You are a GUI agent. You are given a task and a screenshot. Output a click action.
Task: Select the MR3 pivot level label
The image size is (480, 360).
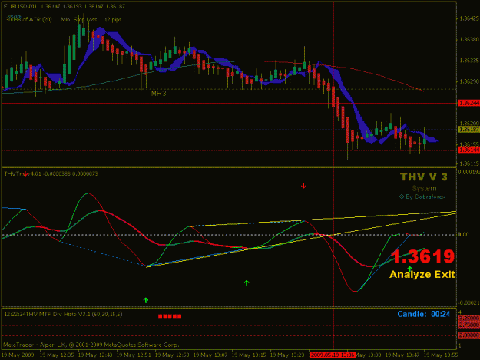tap(158, 94)
